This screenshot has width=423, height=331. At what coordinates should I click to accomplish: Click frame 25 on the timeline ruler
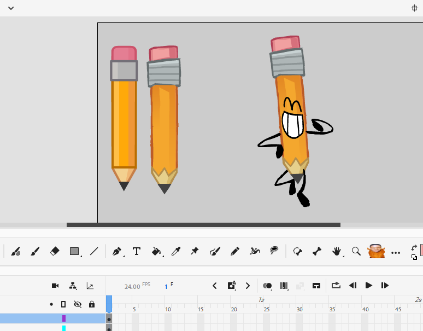click(x=267, y=310)
